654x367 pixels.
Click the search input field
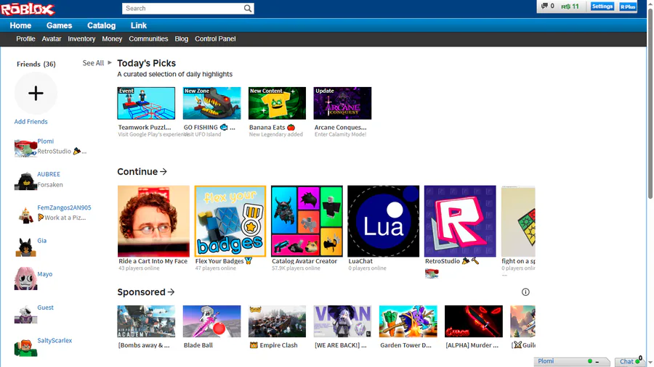(182, 8)
